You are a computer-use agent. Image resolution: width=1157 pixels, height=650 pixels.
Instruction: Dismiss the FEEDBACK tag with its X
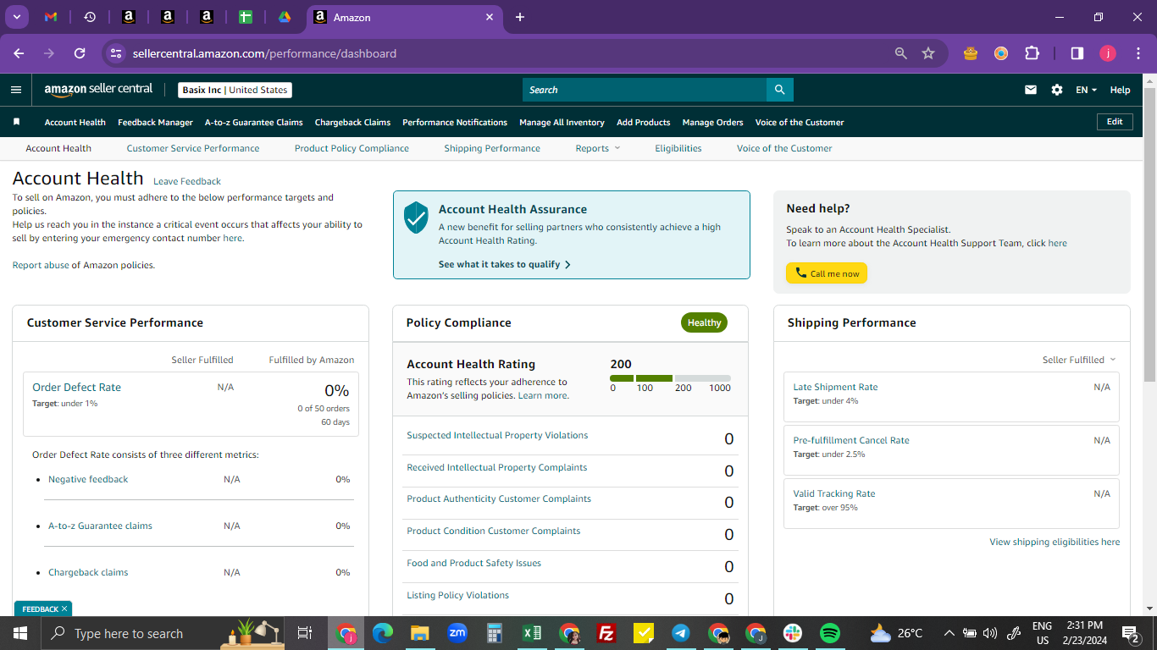64,609
